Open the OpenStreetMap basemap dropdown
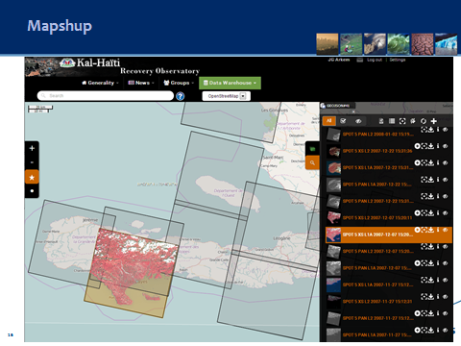Image resolution: width=461 pixels, height=346 pixels. [x=226, y=96]
